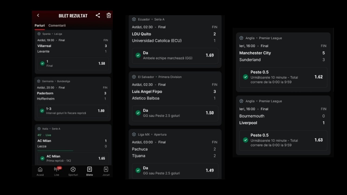Select the Atletico Balboa team name
This screenshot has width=347, height=195.
pyautogui.click(x=146, y=98)
